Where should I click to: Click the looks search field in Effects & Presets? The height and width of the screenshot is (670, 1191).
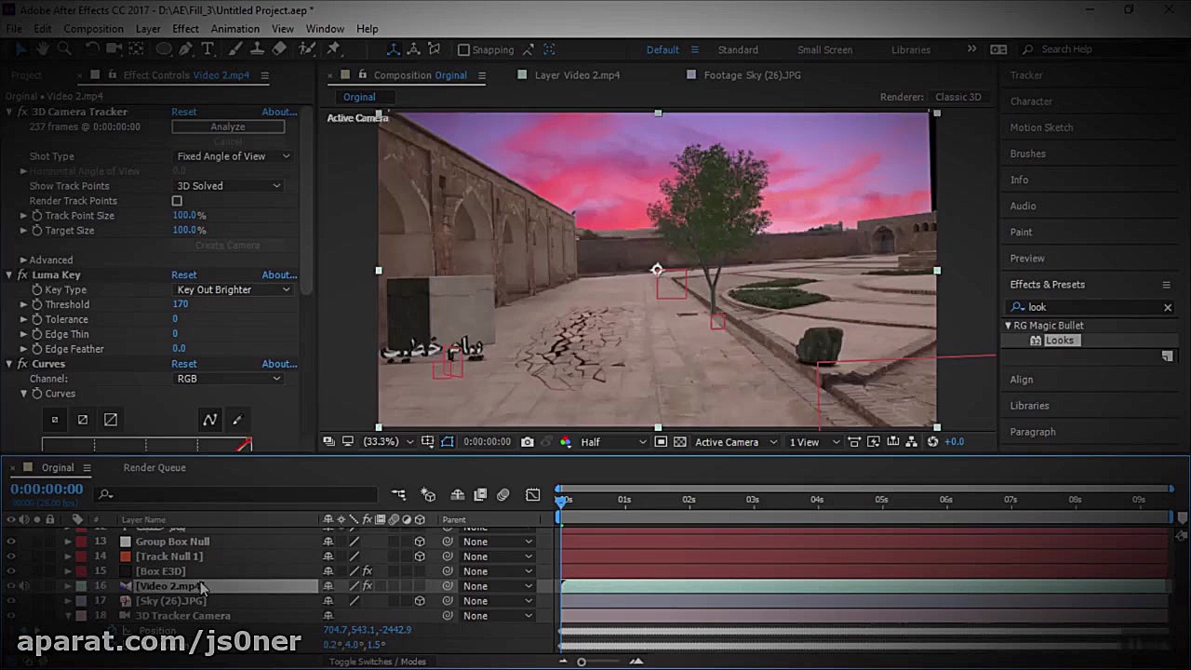[1089, 307]
